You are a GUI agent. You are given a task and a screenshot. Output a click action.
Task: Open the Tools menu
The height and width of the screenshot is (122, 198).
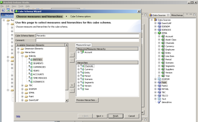click(x=21, y=6)
